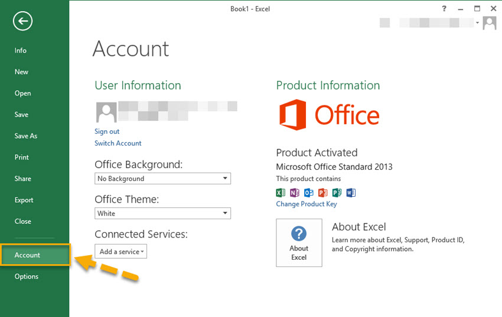Choose Close from the sidebar menu
The width and height of the screenshot is (502, 317).
click(22, 221)
